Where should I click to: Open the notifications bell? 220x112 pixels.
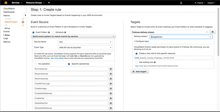coord(181,3)
